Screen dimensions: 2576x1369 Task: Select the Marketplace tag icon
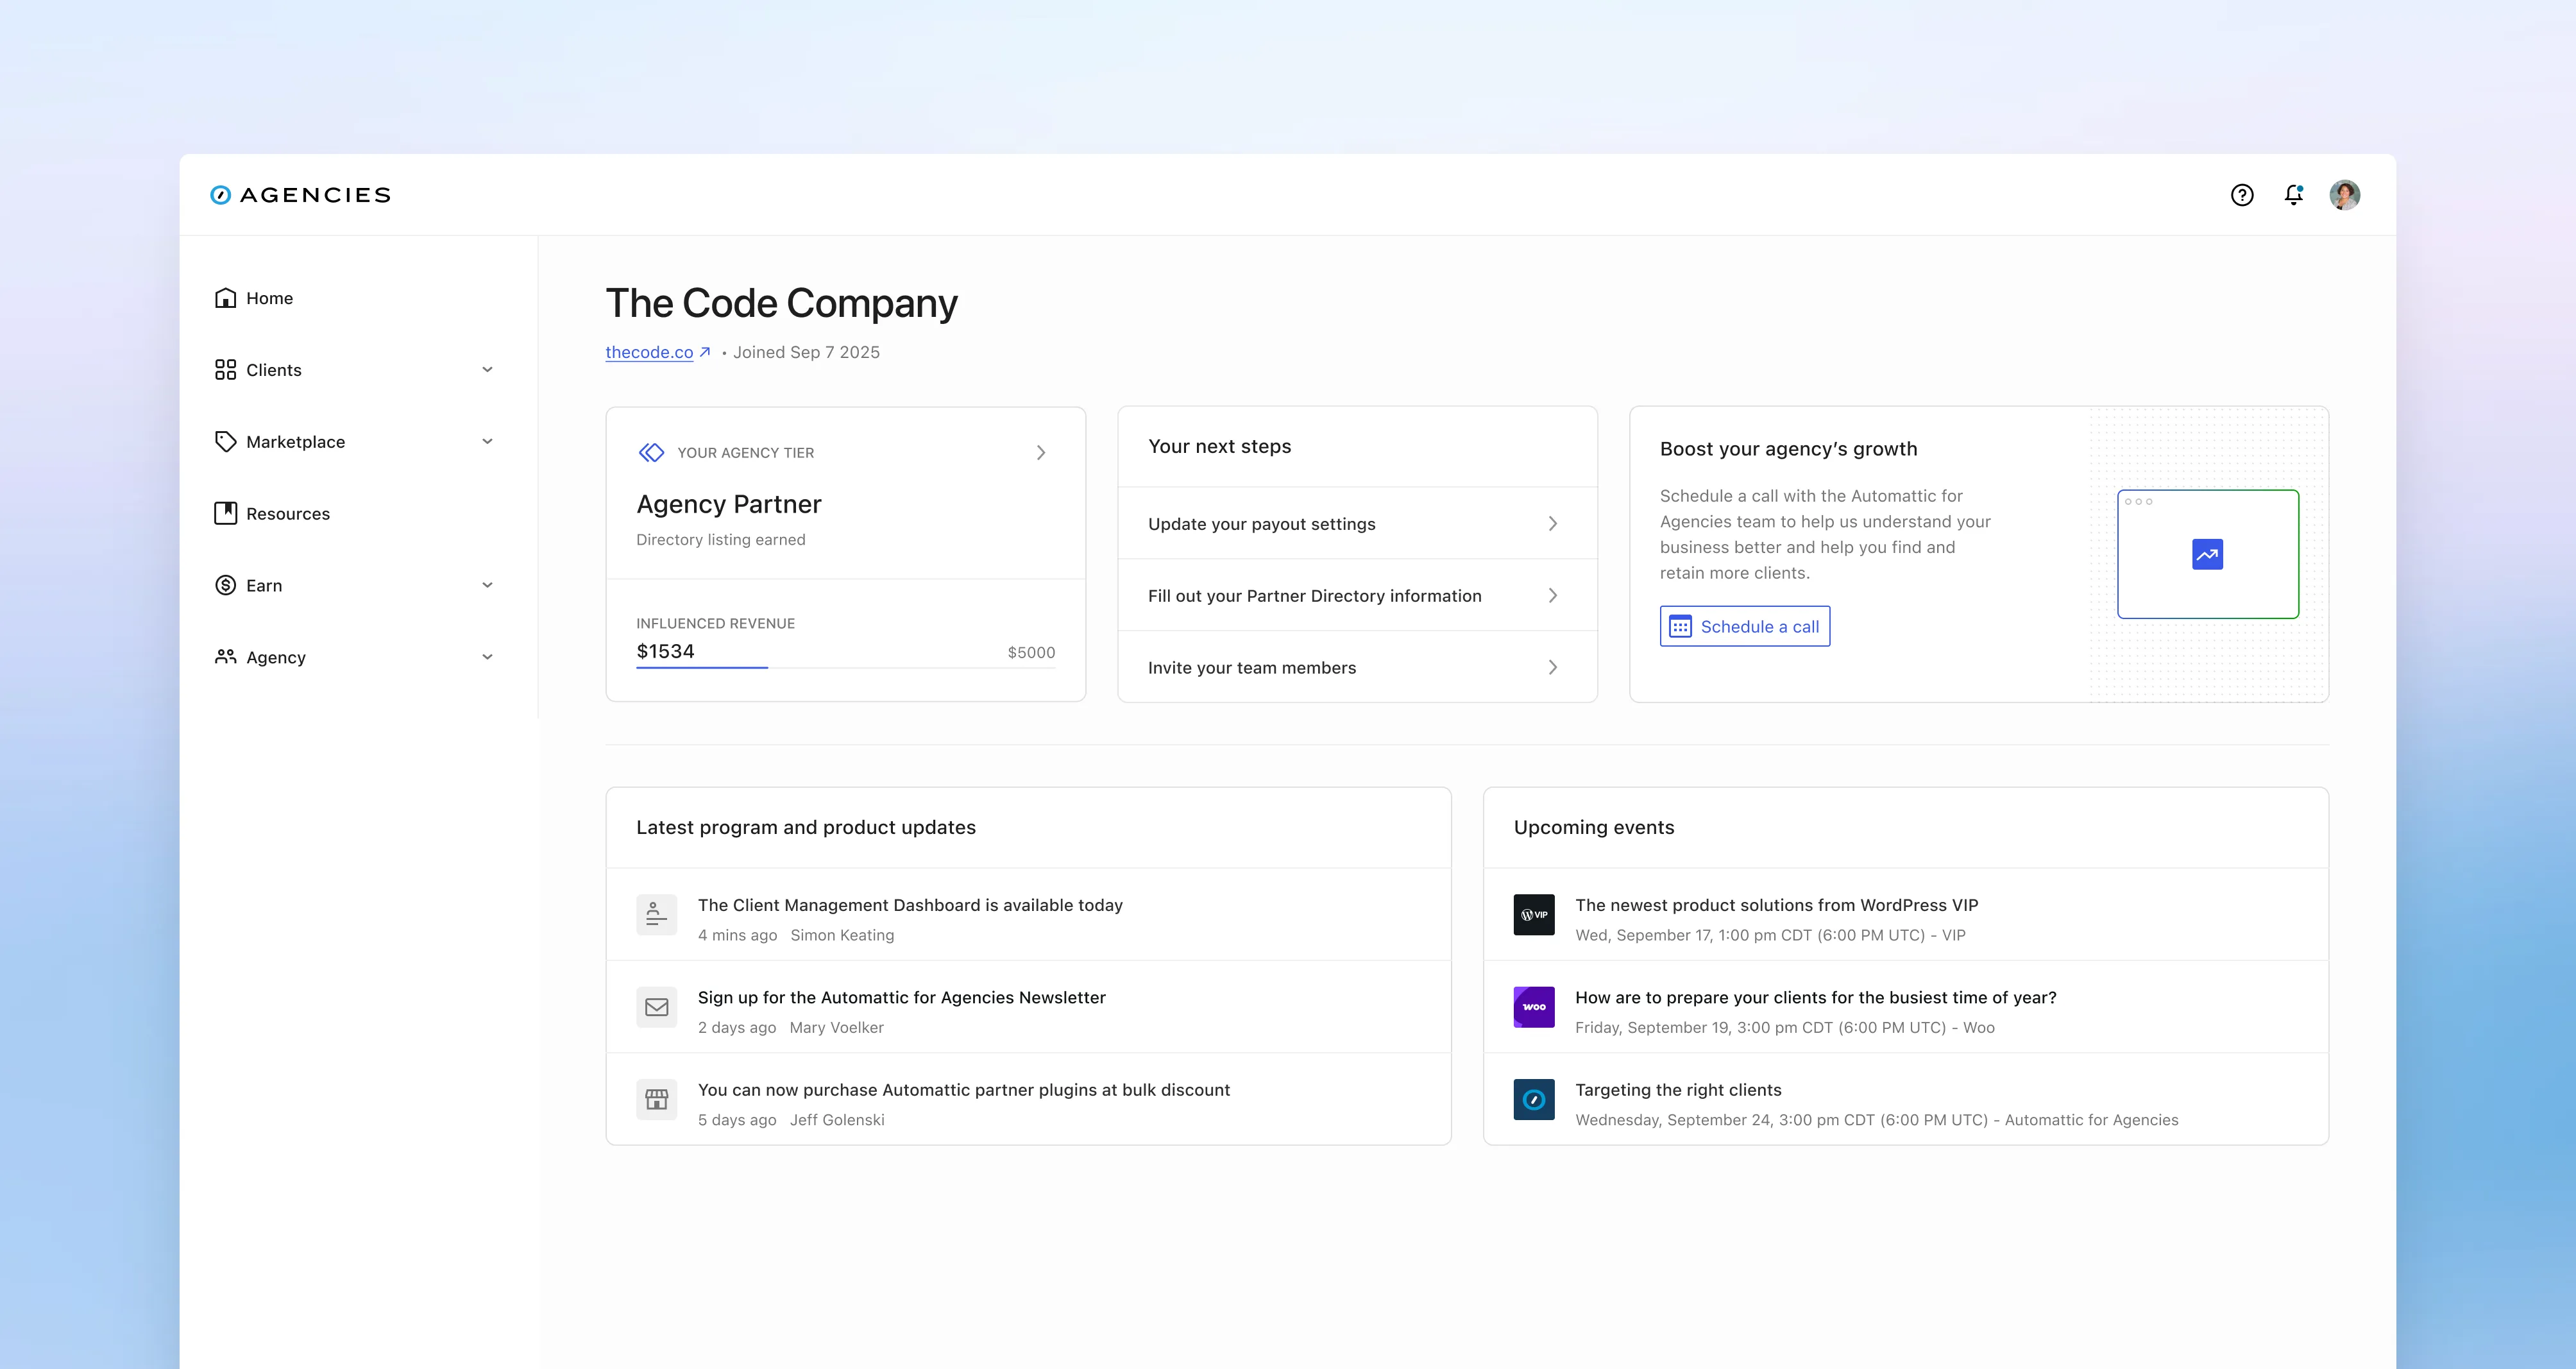point(226,441)
